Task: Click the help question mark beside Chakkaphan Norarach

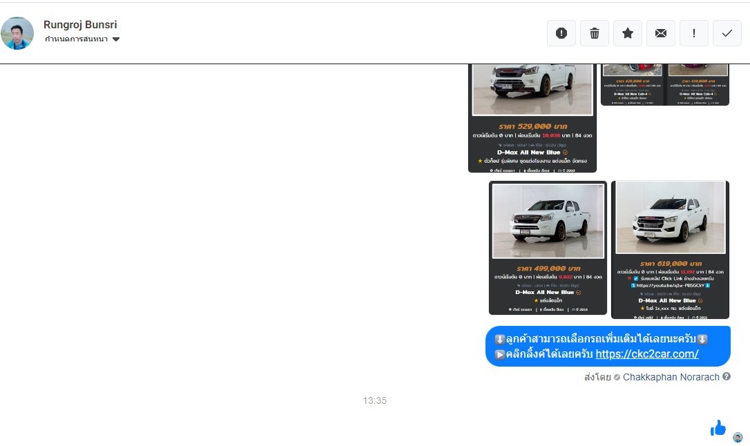Action: pos(727,377)
